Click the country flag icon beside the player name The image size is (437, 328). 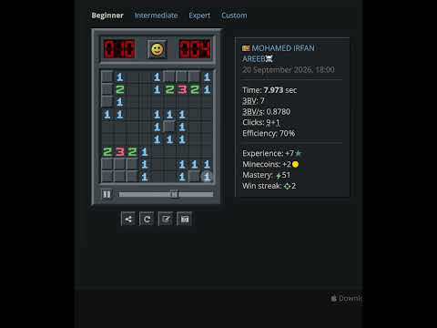(246, 48)
